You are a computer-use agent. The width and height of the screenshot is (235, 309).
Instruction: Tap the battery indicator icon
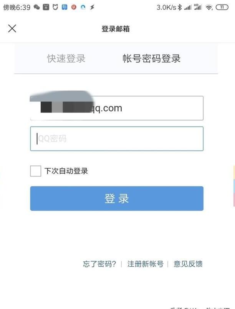[222, 7]
